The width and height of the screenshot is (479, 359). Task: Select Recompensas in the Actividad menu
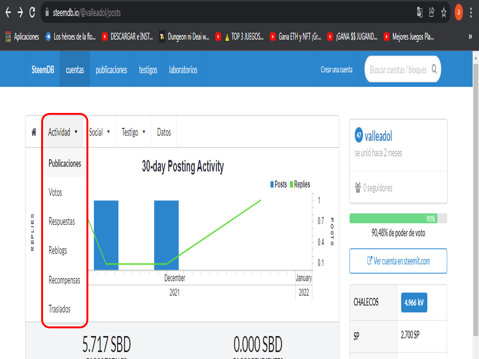coord(65,280)
